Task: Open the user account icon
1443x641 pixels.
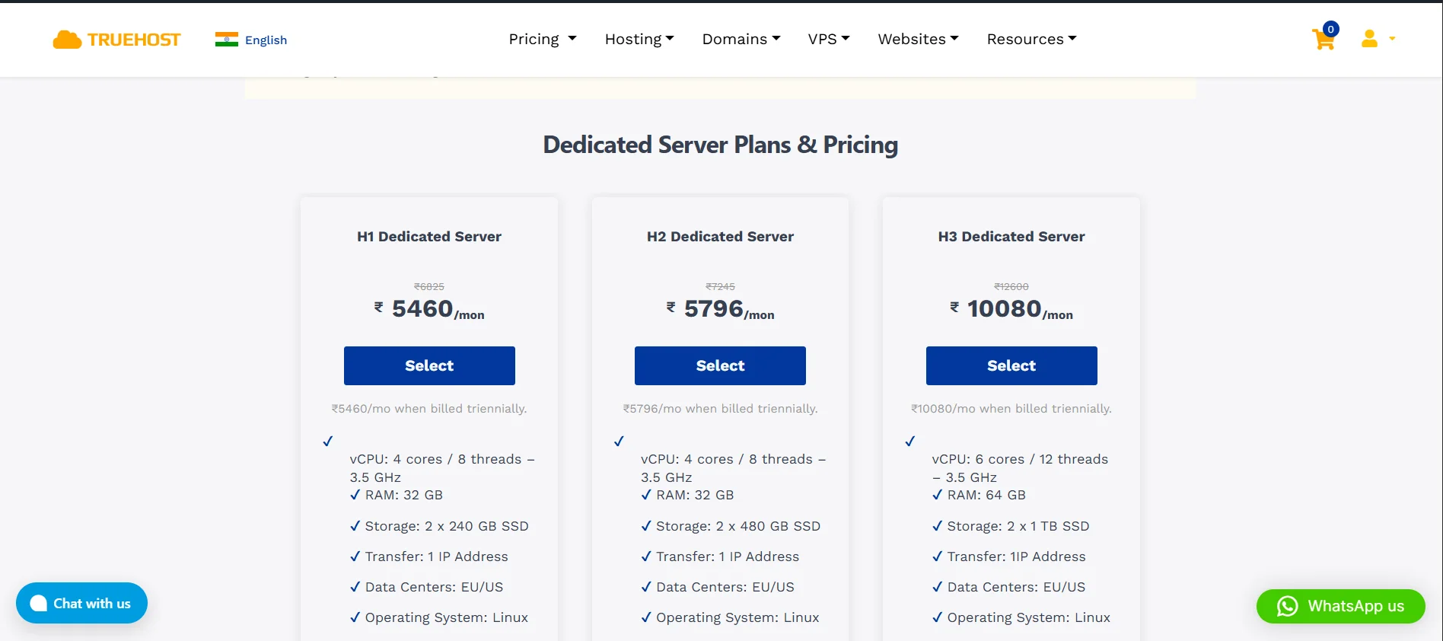Action: pos(1369,39)
